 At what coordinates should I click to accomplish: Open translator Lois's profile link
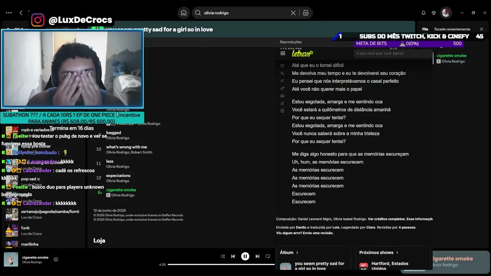(336, 227)
